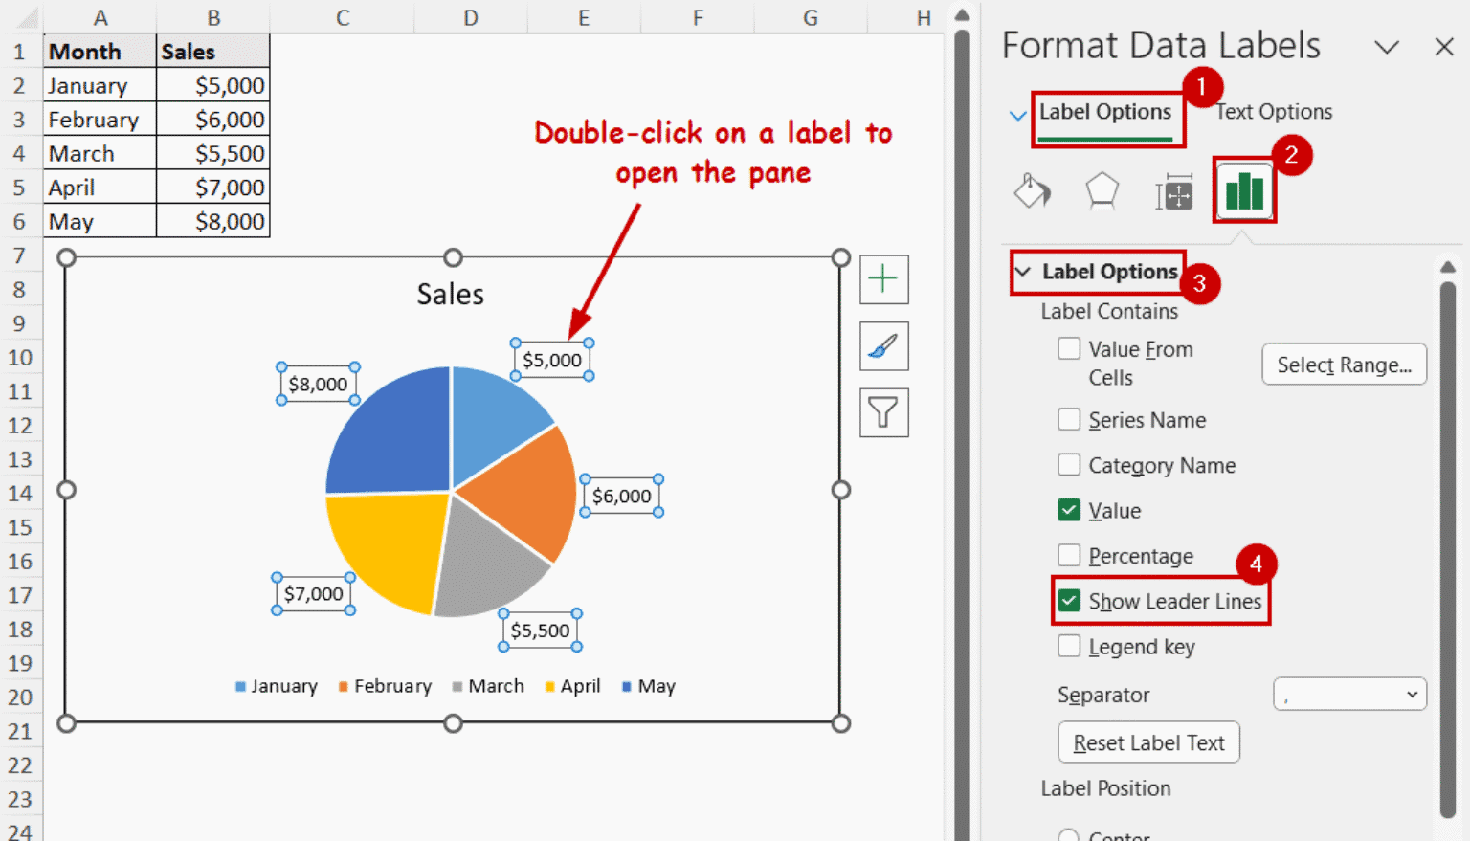Collapse the Label Options section
This screenshot has width=1470, height=841.
(x=1023, y=272)
